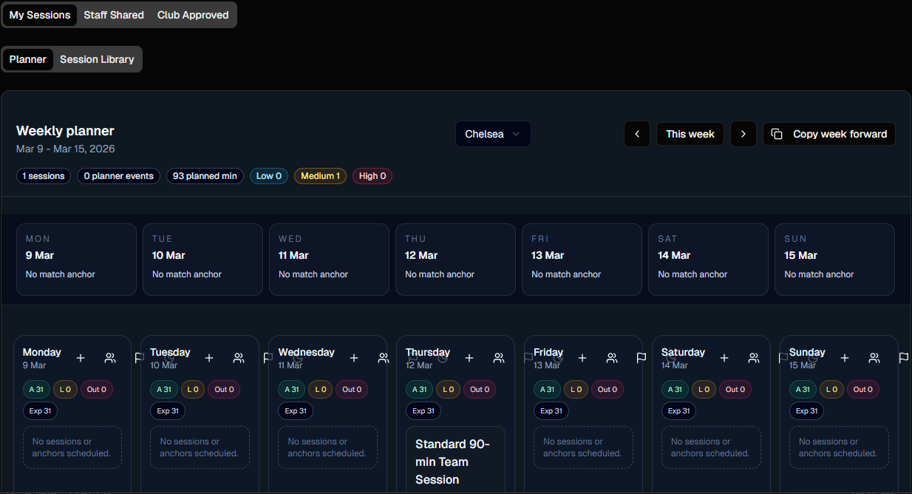
Task: Toggle Monday's Out 0 badge
Action: pyautogui.click(x=97, y=389)
